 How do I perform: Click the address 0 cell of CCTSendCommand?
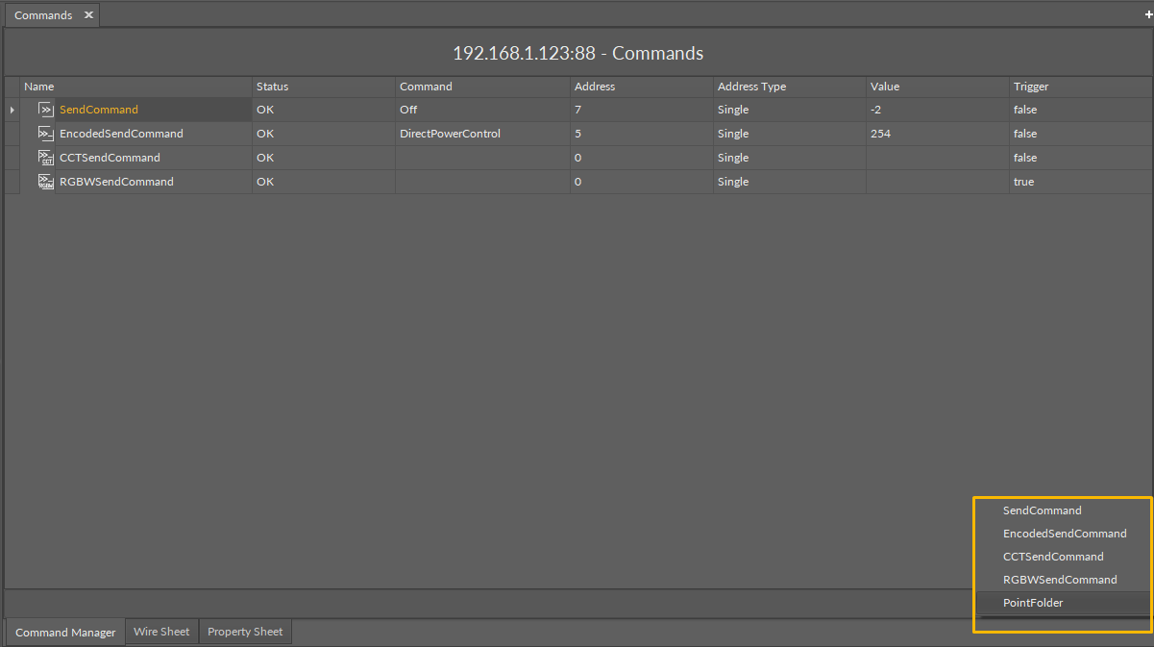tap(642, 158)
